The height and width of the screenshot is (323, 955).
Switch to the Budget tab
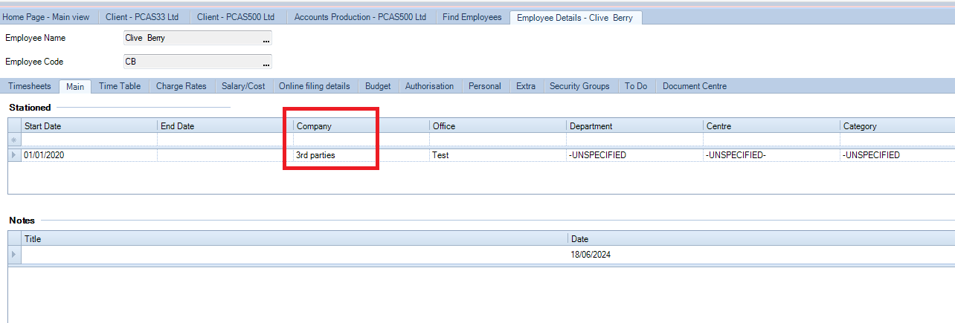(378, 86)
